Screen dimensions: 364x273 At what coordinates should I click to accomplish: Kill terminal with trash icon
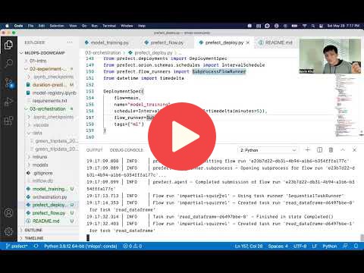[x=331, y=150]
